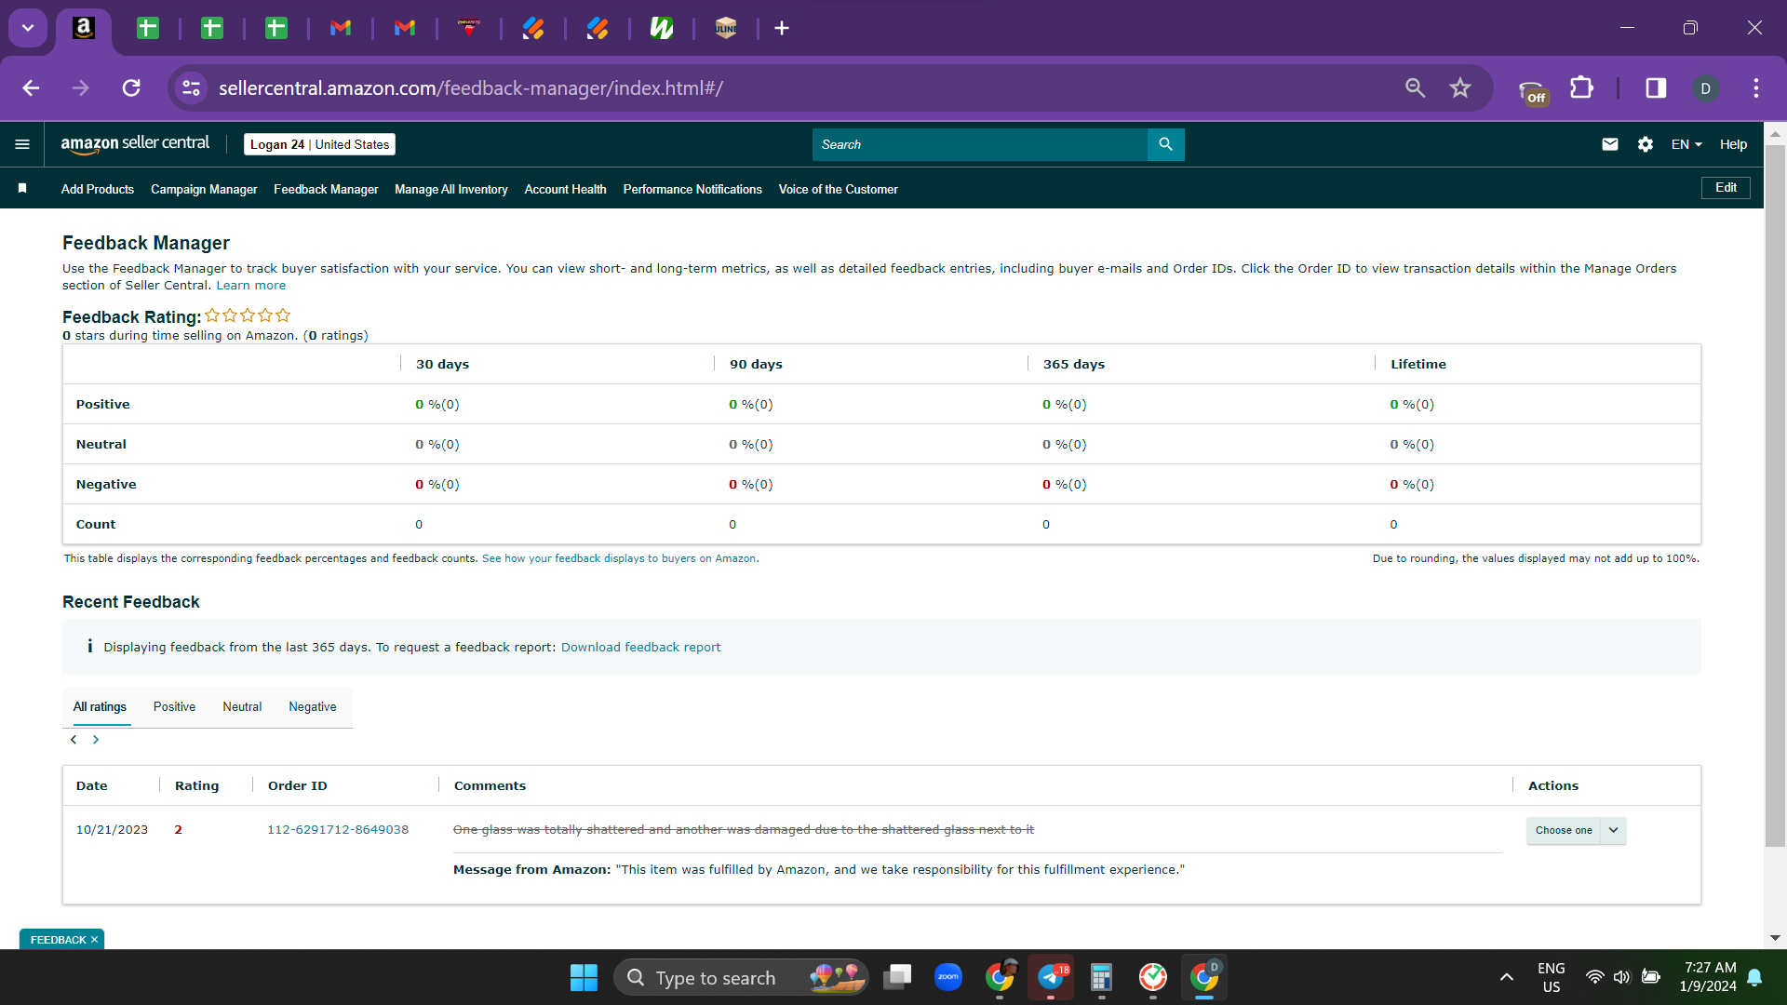Click the Windows Start button
1787x1005 pixels.
point(584,977)
